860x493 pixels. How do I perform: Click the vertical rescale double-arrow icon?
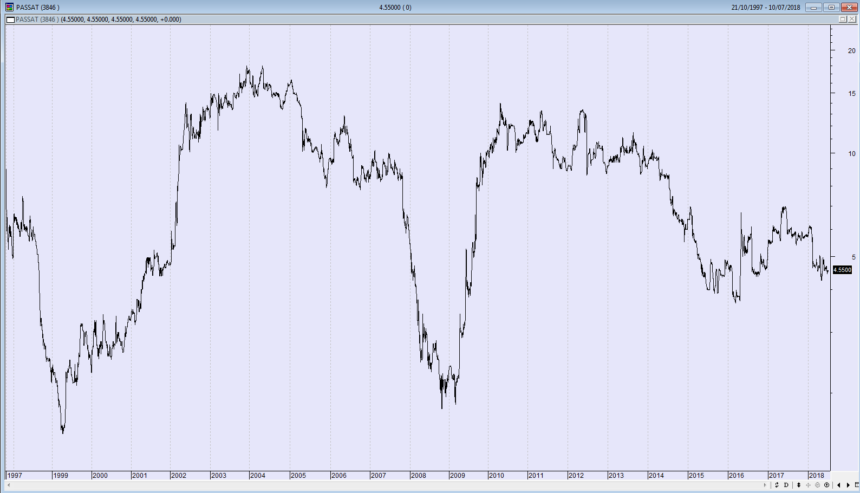pos(798,485)
